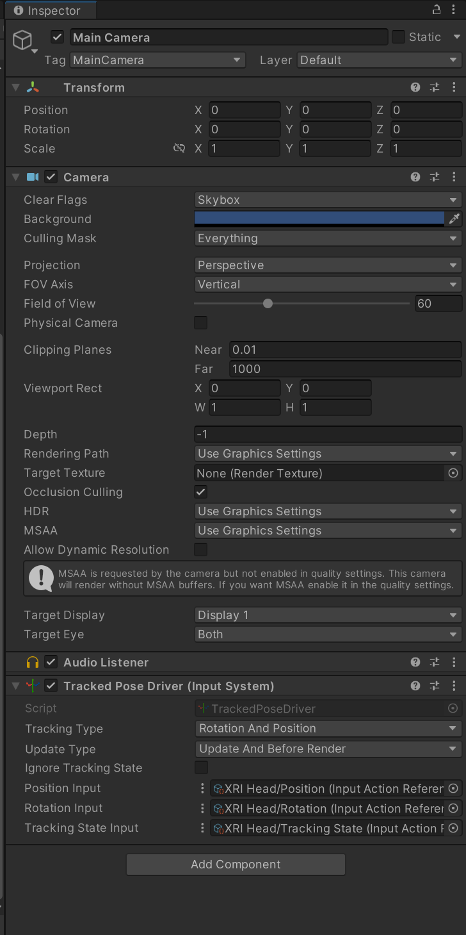The image size is (466, 935).
Task: Enable the Physical Camera checkbox
Action: pos(201,322)
